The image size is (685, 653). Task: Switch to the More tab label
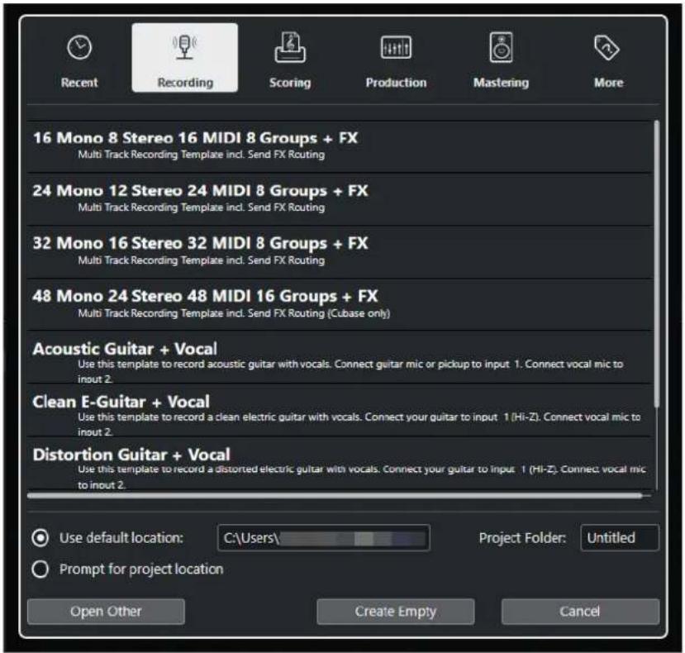pos(608,83)
